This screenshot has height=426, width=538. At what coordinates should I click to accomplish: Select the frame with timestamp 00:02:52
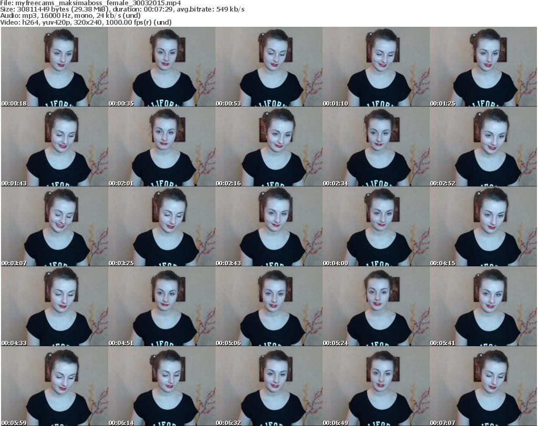coord(483,147)
